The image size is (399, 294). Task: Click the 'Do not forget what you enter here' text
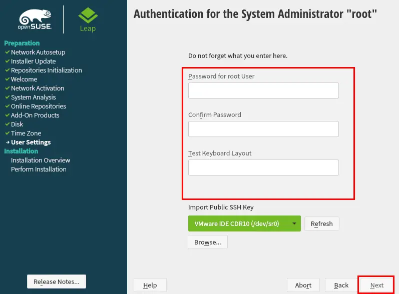(238, 56)
